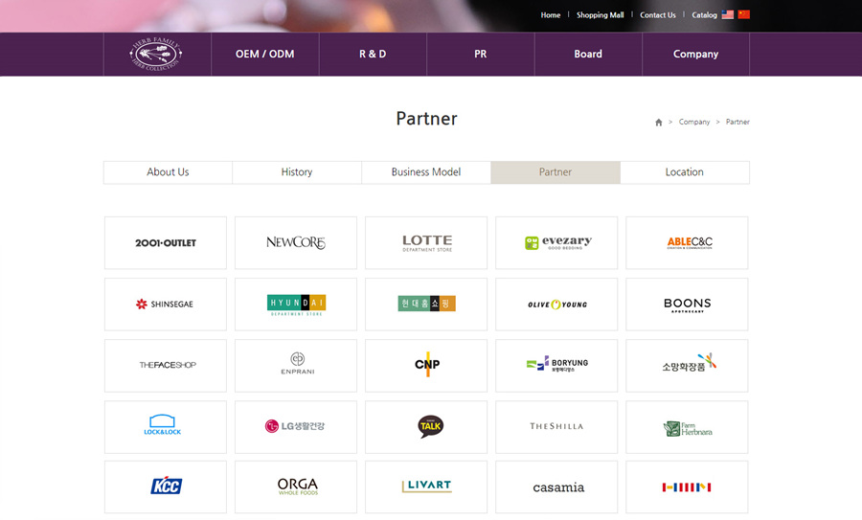Click the Herb Family logo

(156, 54)
